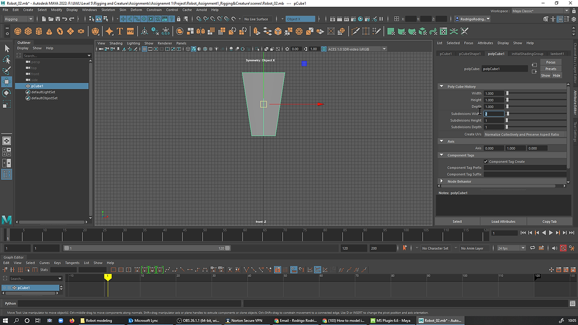
Task: Switch to the lambert1 tab
Action: [x=557, y=54]
